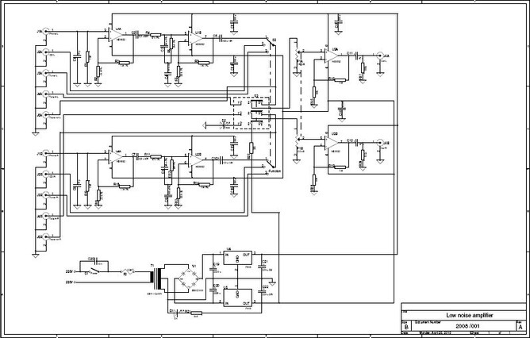This screenshot has width=530, height=338.
Task: Click the U6 voltage regulator block
Action: point(237,260)
